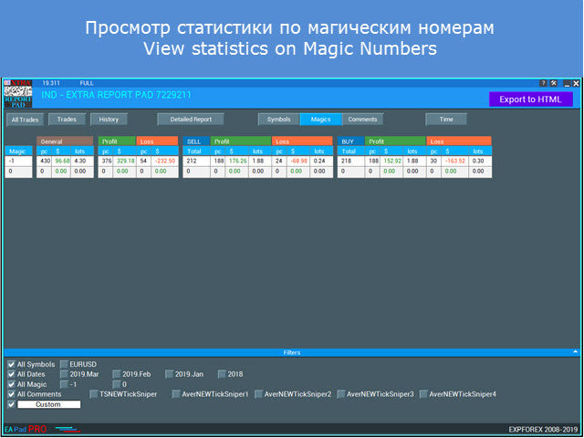The width and height of the screenshot is (584, 438).
Task: Click the EAPad PRO logo in the status bar
Action: tap(26, 428)
